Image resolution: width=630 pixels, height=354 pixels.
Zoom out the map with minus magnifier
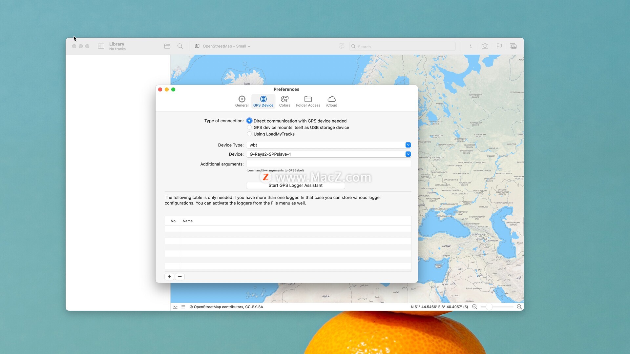pos(474,307)
